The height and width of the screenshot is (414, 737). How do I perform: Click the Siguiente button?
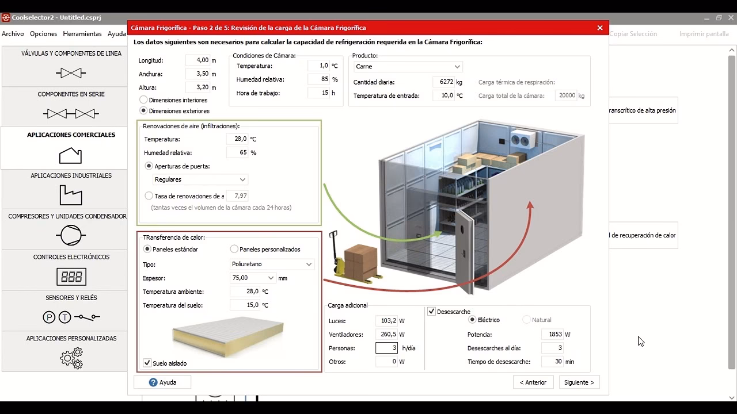(579, 382)
